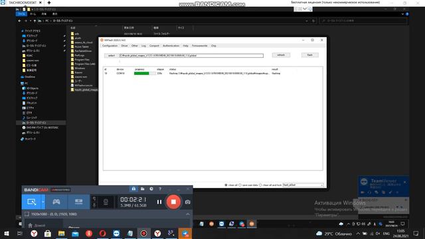Open the notification center
The image size is (425, 239).
416,234
